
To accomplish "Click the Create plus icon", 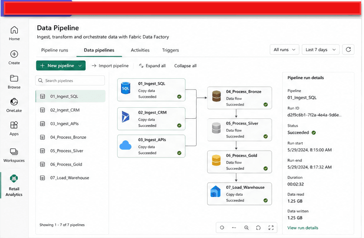I will click(14, 54).
